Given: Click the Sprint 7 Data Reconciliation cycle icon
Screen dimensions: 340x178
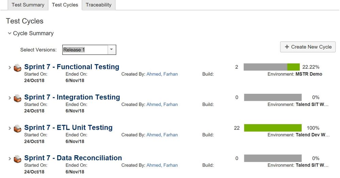Looking at the screenshot, I should point(18,159).
